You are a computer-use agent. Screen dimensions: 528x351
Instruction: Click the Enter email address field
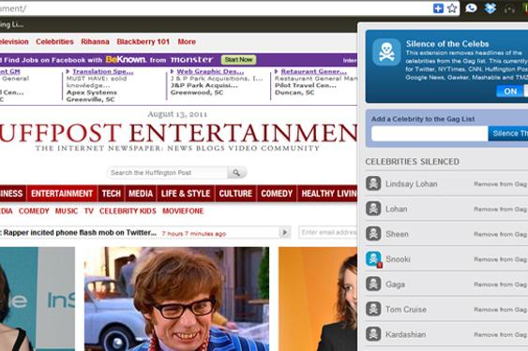click(x=328, y=232)
